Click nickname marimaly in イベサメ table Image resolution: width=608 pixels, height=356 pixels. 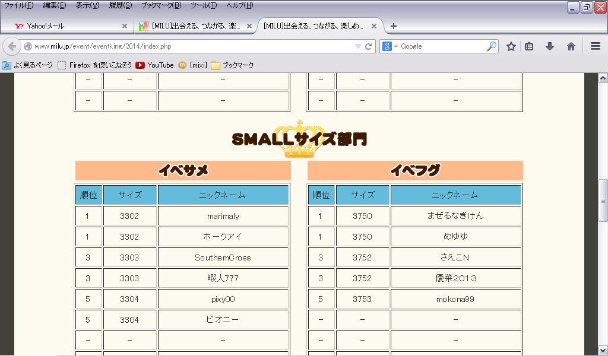(x=223, y=216)
